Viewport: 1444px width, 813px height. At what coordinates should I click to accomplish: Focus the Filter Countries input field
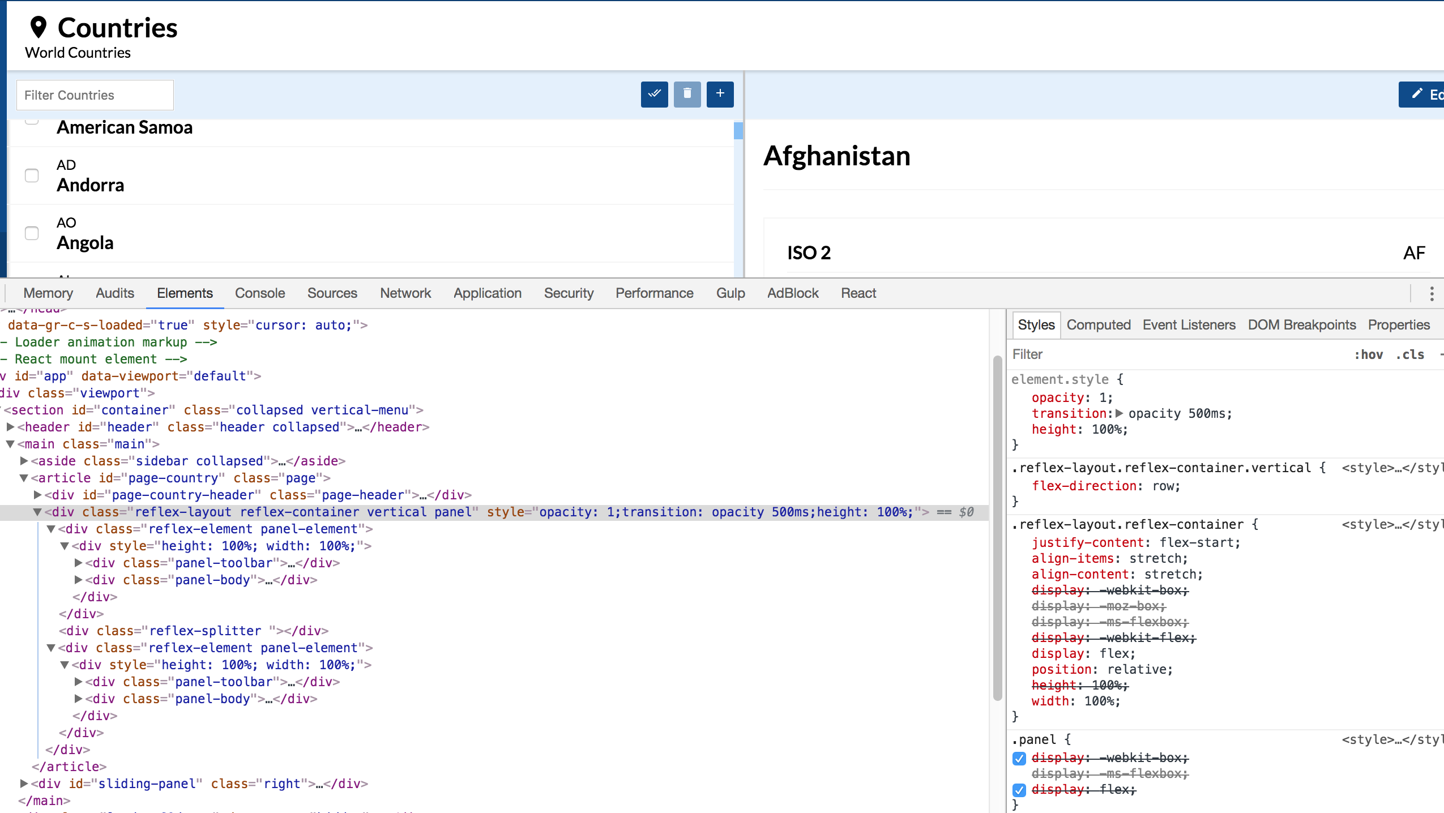pyautogui.click(x=95, y=95)
